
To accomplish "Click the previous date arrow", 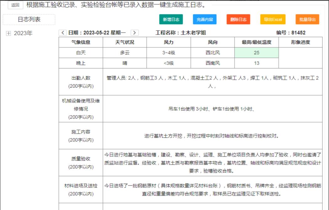I will coord(62,31).
